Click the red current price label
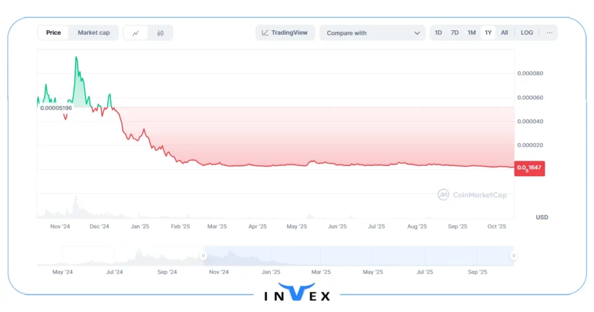The height and width of the screenshot is (312, 594). click(x=529, y=168)
